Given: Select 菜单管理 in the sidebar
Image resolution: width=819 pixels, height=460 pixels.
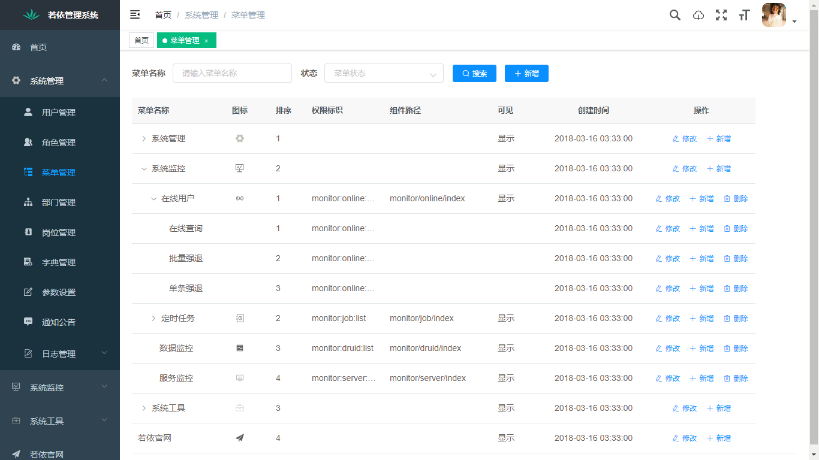Looking at the screenshot, I should click(60, 172).
